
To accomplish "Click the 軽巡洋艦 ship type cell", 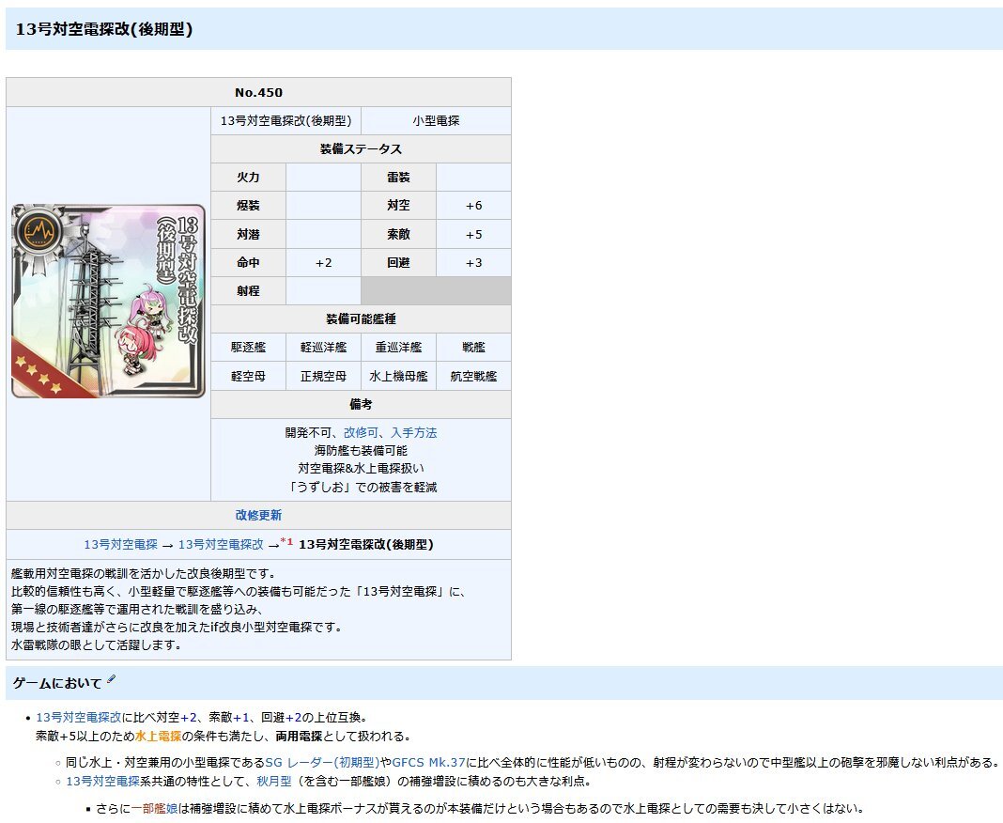I will pyautogui.click(x=324, y=347).
